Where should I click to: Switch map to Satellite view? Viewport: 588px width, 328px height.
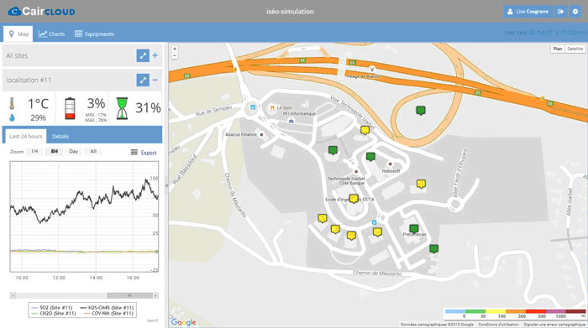click(575, 49)
